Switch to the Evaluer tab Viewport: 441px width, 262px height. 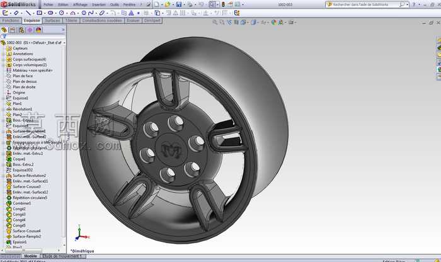[133, 21]
